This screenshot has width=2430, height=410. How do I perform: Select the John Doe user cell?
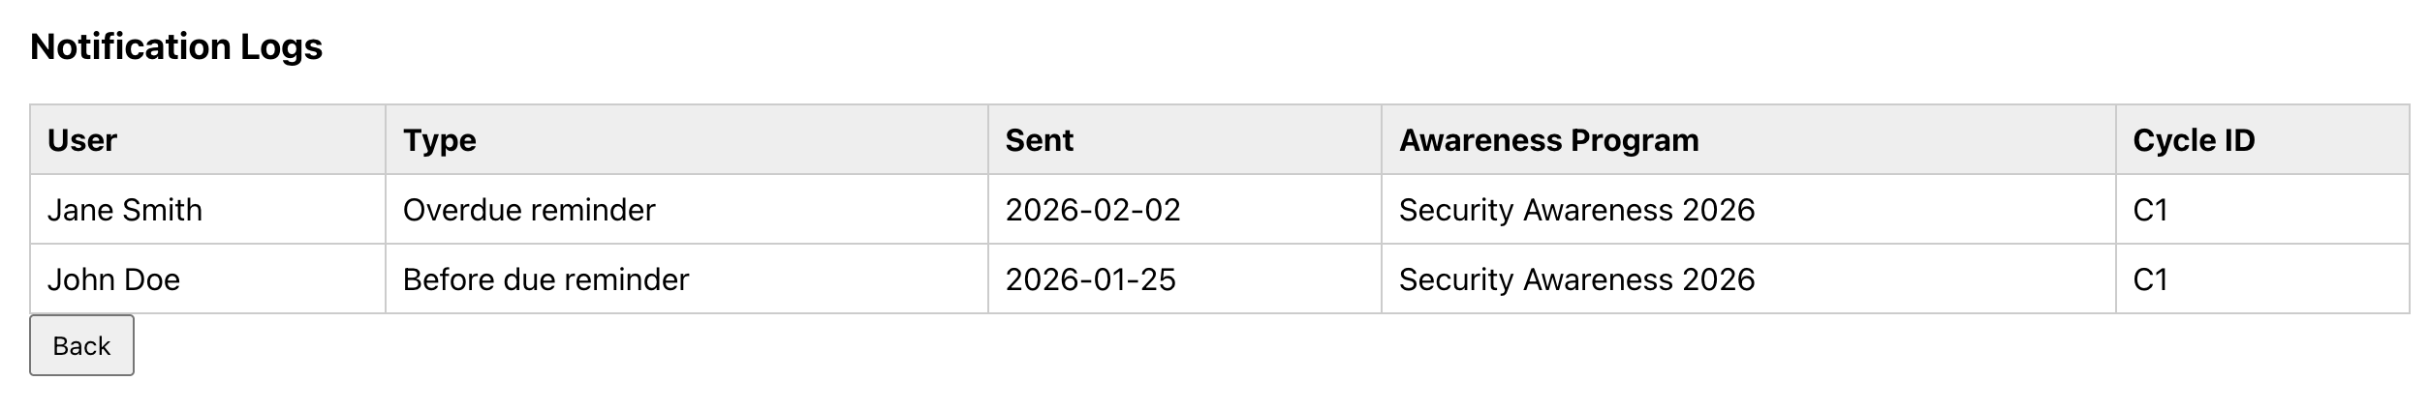pyautogui.click(x=113, y=279)
